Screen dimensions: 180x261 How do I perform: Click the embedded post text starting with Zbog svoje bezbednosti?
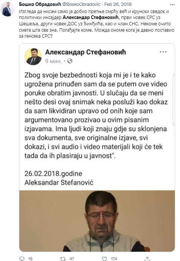click(x=96, y=115)
